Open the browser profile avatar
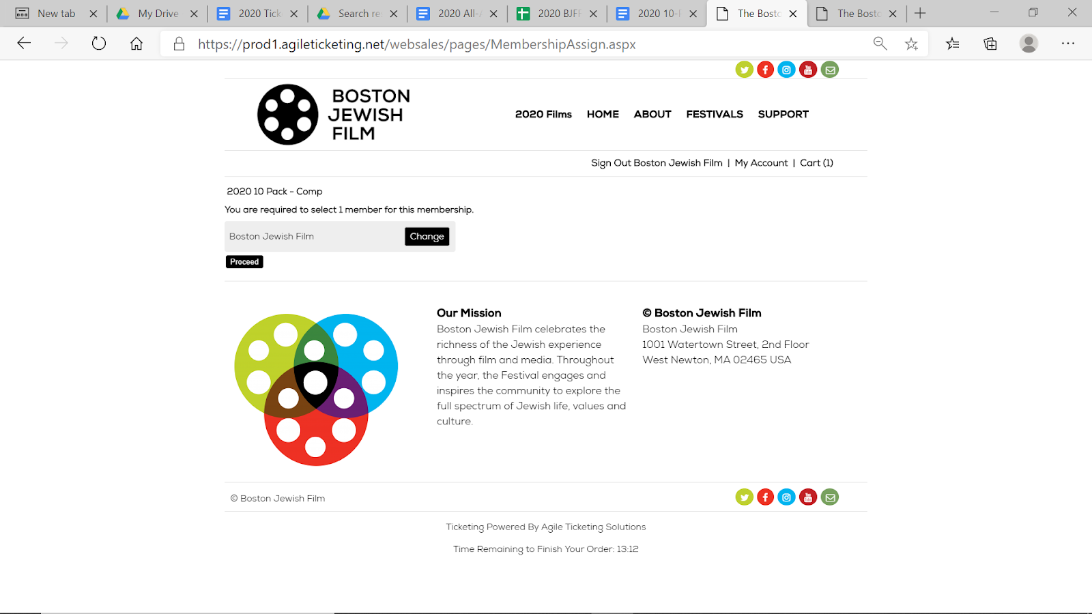This screenshot has width=1092, height=614. click(x=1029, y=44)
